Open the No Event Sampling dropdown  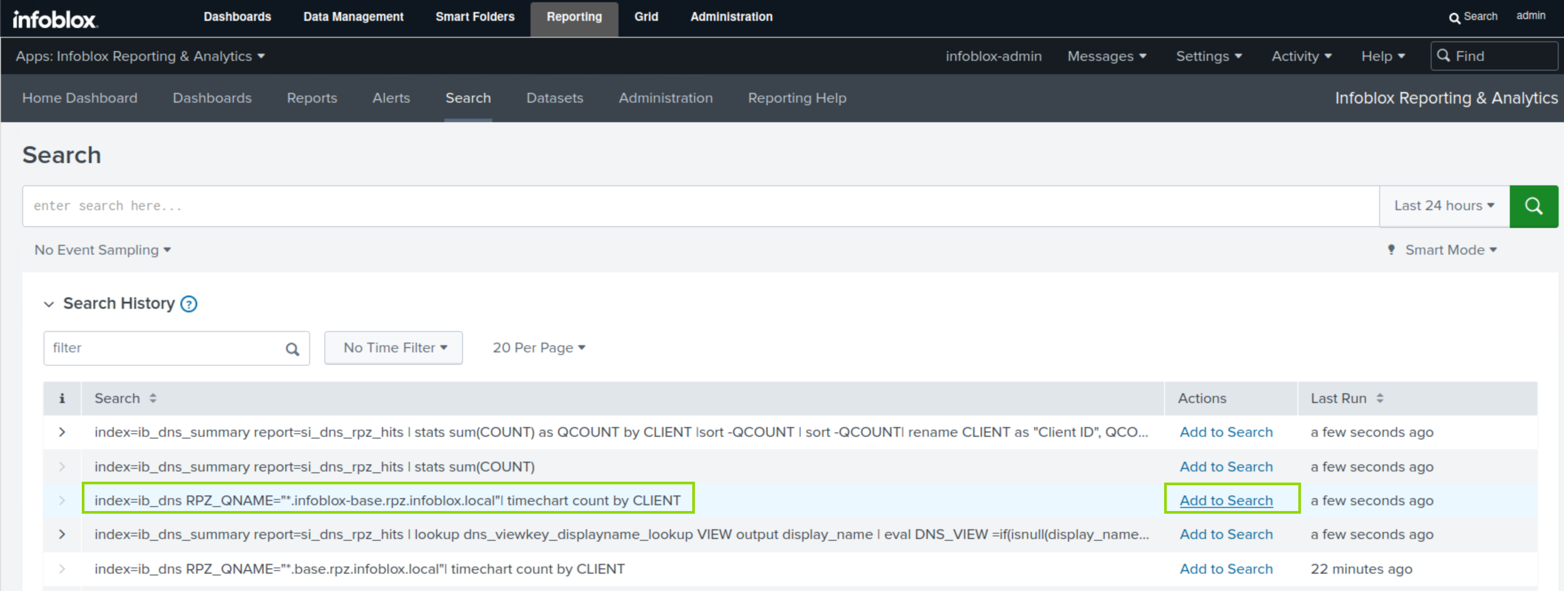point(102,250)
